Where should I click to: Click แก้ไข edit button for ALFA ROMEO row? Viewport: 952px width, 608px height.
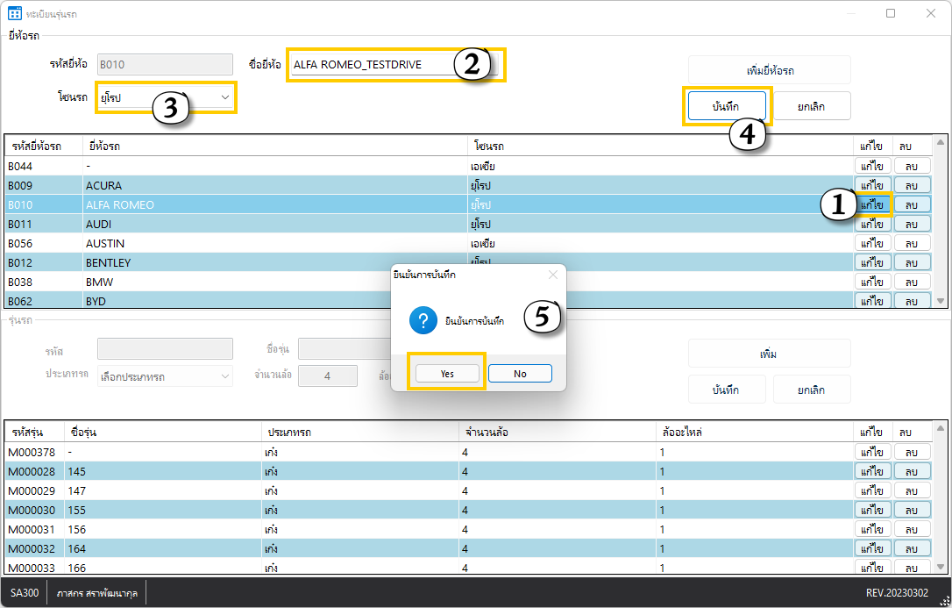872,204
